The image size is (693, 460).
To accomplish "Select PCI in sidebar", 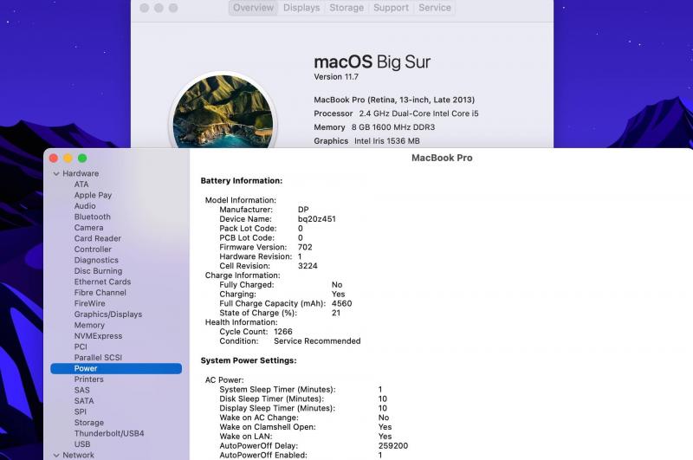I will (81, 347).
